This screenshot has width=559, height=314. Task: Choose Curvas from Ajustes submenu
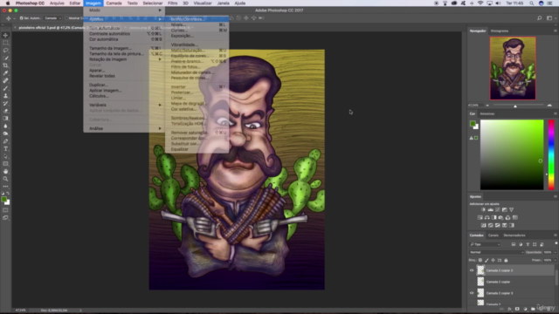tap(197, 31)
